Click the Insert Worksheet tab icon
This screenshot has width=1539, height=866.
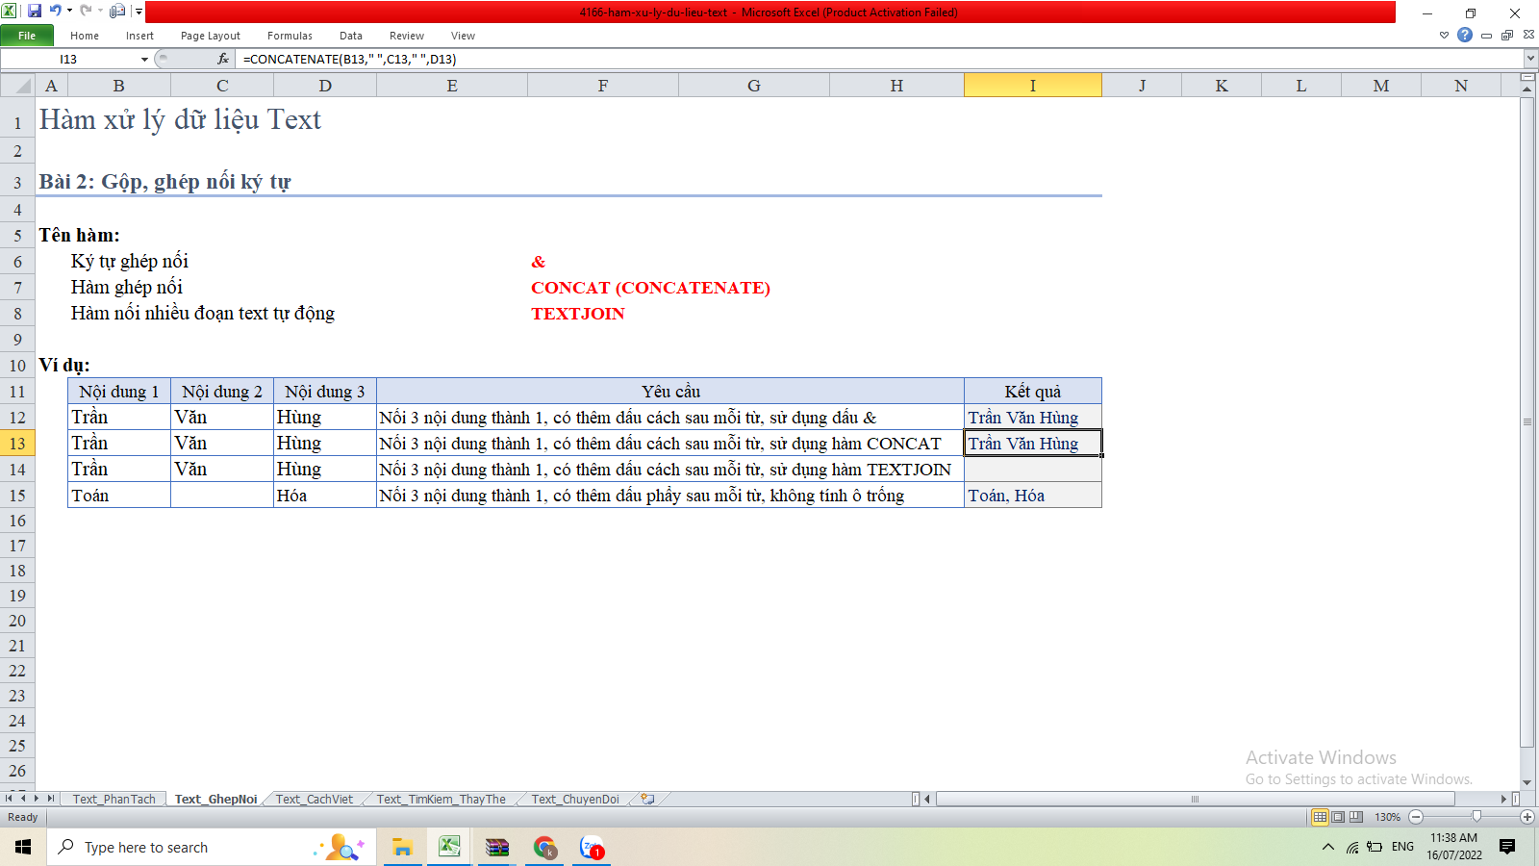(x=648, y=799)
